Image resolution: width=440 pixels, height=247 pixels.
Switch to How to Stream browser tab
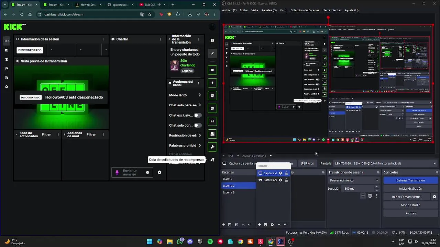(88, 5)
